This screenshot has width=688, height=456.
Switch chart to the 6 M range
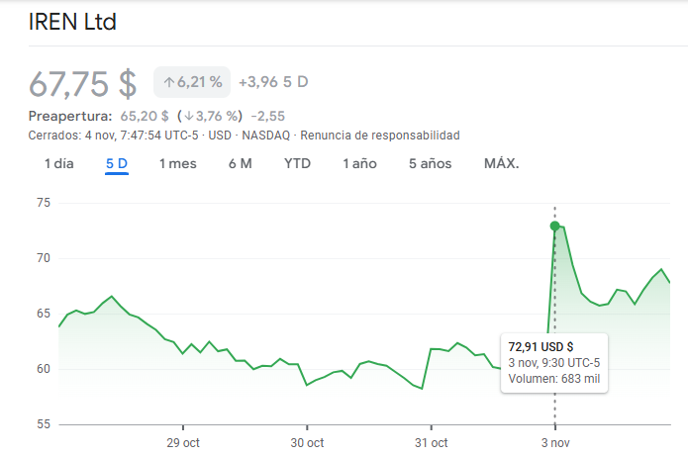[240, 163]
